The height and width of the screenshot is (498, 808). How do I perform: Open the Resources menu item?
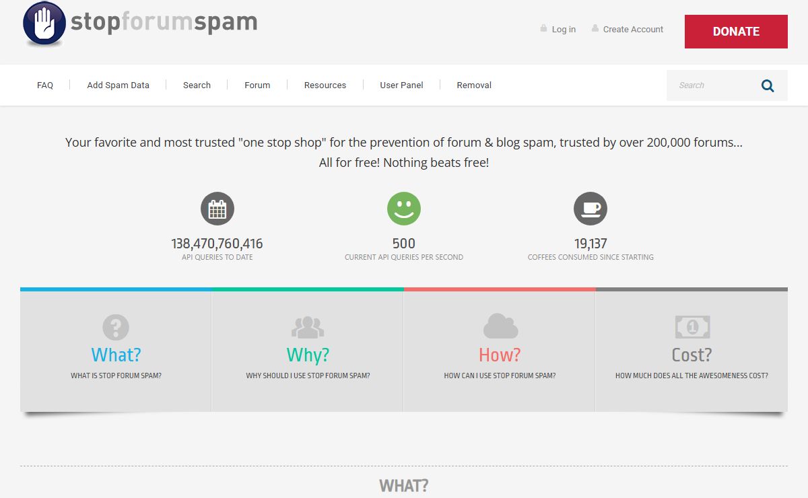[325, 85]
